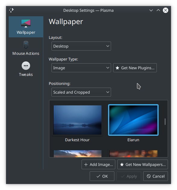The width and height of the screenshot is (177, 190).
Task: Click the checkmark icon on OK button
Action: (98, 176)
